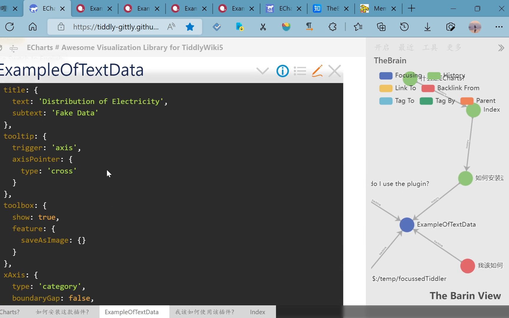Click the scissors web clipper extension
Screen dimensions: 509x318
point(263,27)
